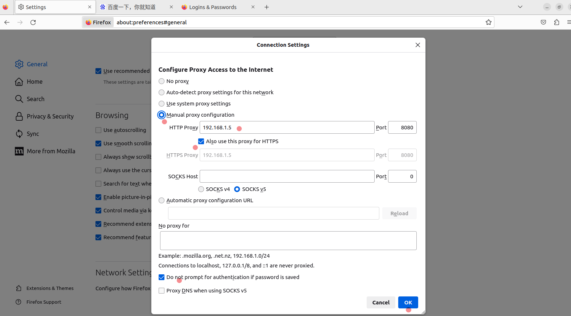Choose SOCKS v4 radio button
This screenshot has width=571, height=316.
(201, 189)
